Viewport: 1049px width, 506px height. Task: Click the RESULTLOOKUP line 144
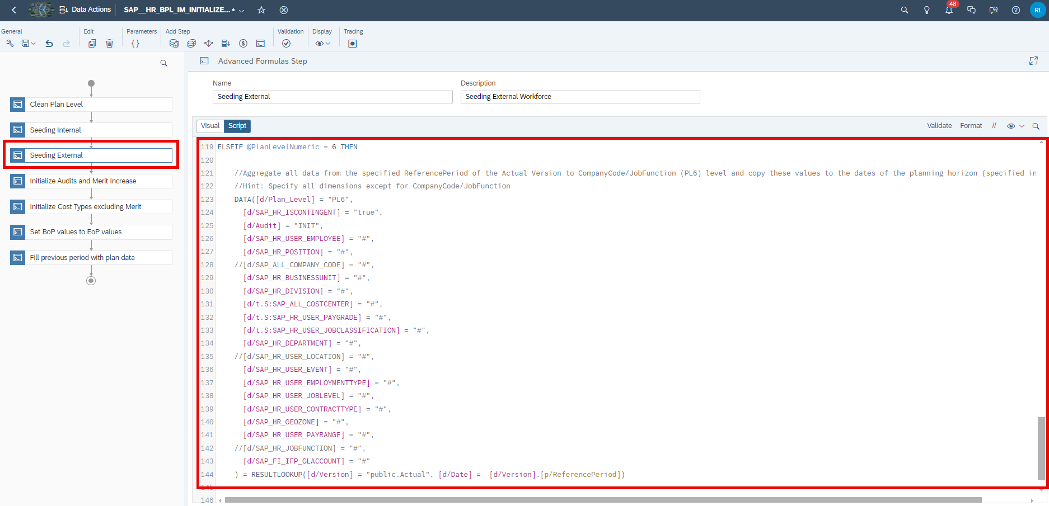[429, 475]
